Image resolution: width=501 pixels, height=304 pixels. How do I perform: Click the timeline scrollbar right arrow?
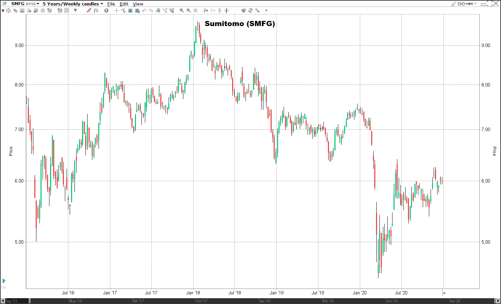click(x=498, y=301)
